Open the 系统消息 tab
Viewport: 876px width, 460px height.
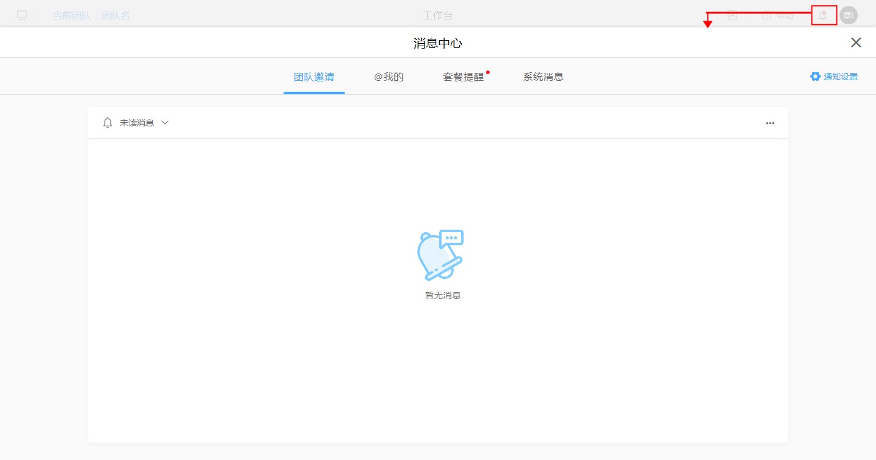pos(543,77)
